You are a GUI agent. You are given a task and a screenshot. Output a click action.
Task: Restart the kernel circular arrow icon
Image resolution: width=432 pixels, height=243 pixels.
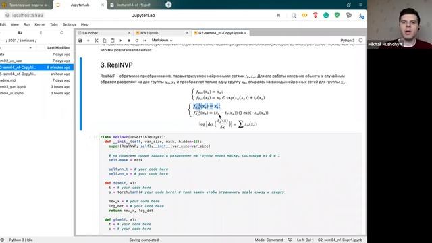[136, 40]
